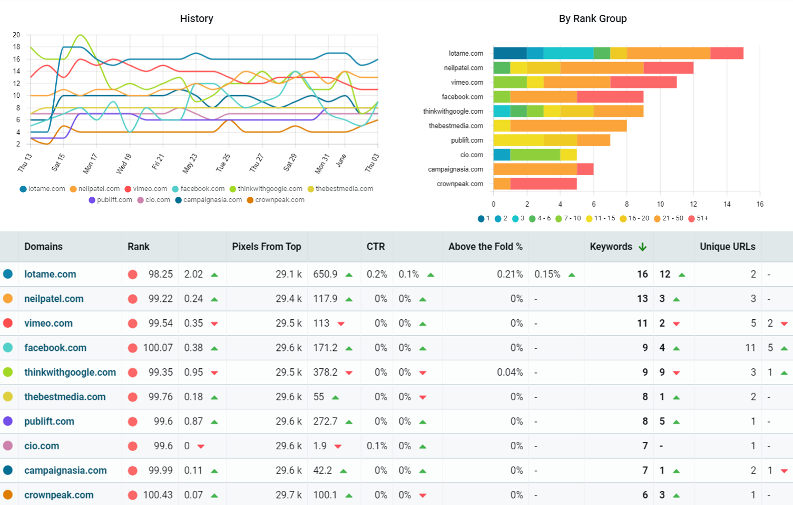Screen dimensions: 793x505
Task: Click the red down arrow next to vimeo.com keywords
Action: coord(676,323)
